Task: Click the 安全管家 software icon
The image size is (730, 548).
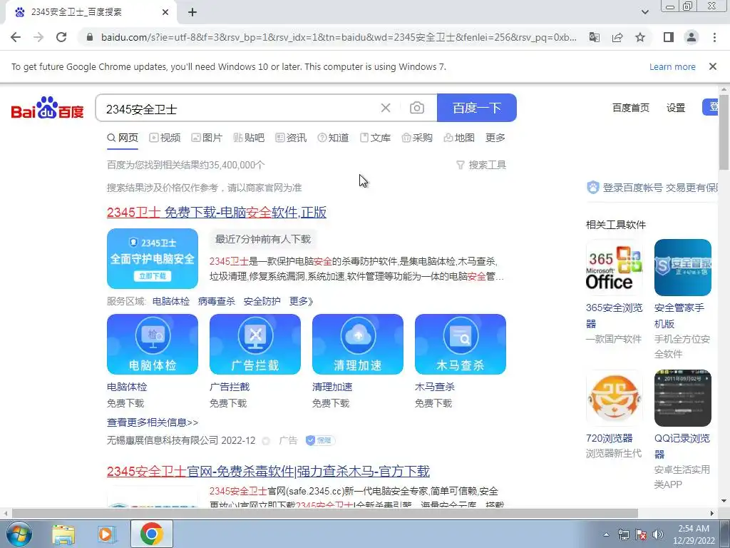Action: [682, 268]
